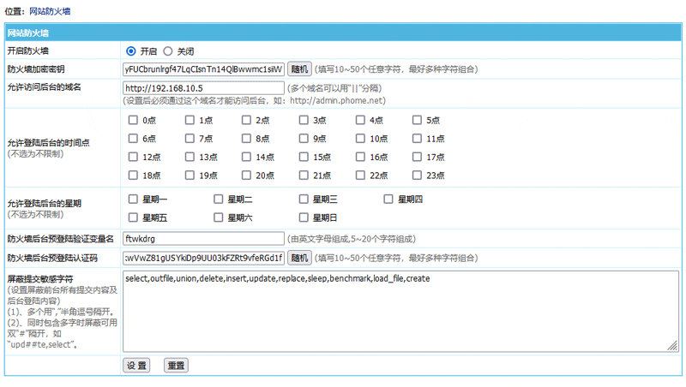This screenshot has height=387, width=686.
Task: Select the 开启 firewall radio button
Action: click(x=131, y=51)
